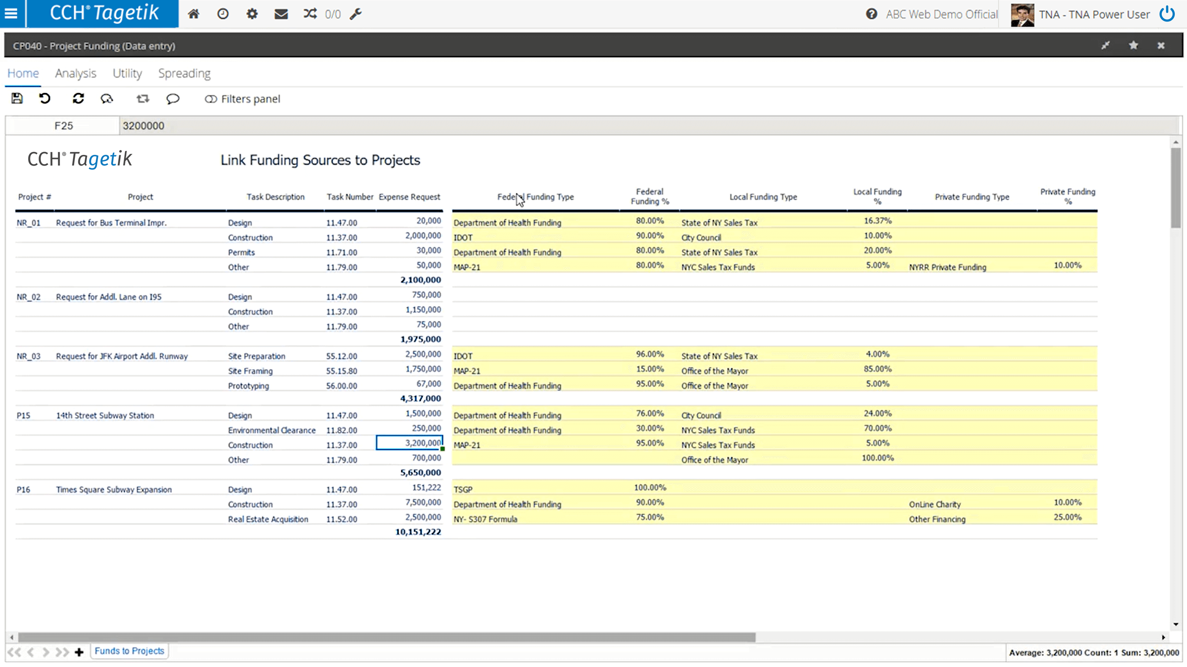
Task: Select the 1,975,000 subtotal cell
Action: [420, 339]
